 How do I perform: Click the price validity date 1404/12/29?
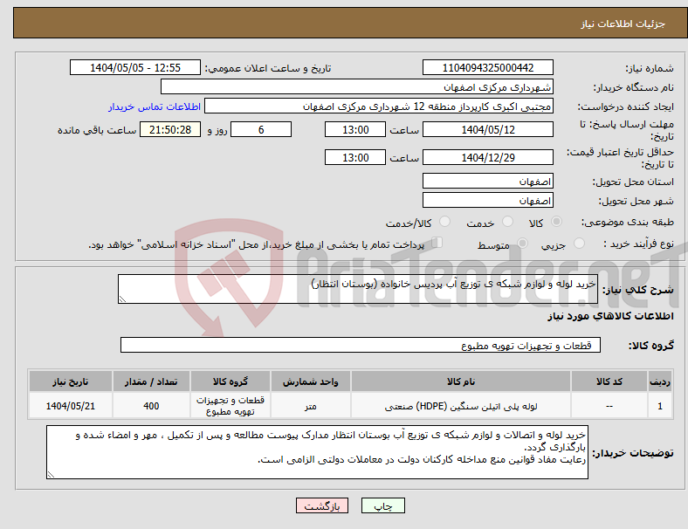coord(487,157)
